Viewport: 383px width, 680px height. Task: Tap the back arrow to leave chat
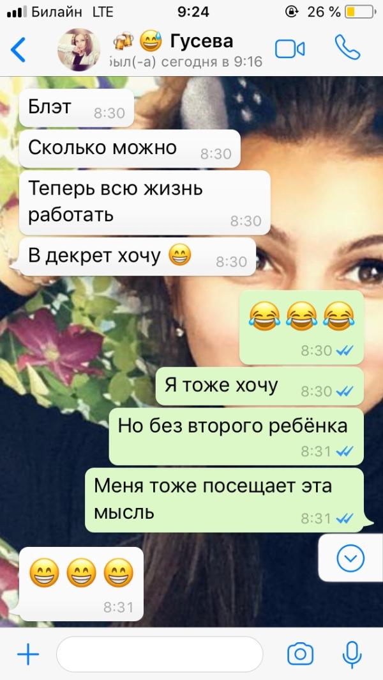click(18, 49)
